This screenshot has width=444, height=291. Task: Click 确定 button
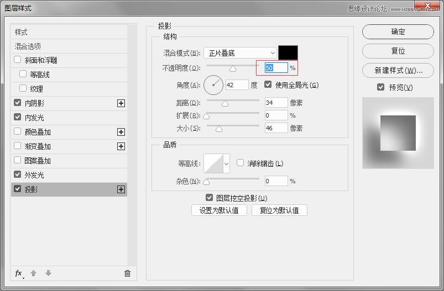click(x=398, y=31)
